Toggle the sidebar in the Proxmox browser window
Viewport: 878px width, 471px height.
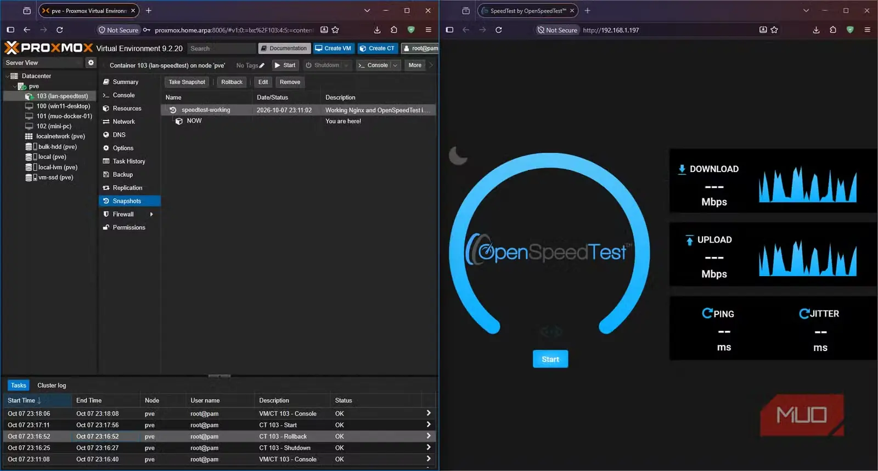(10, 30)
